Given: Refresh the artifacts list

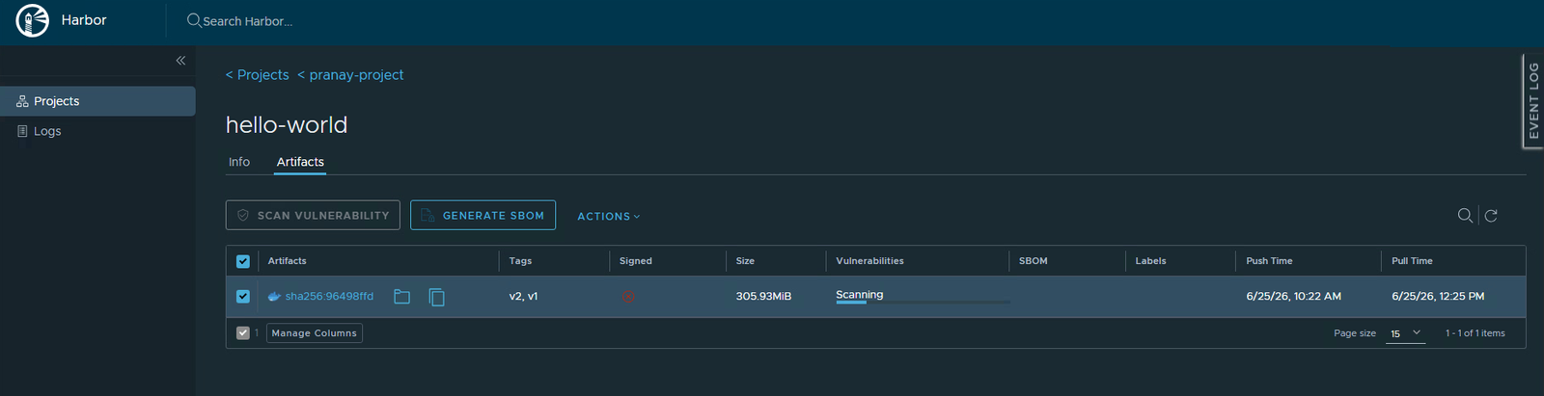Looking at the screenshot, I should [1491, 216].
